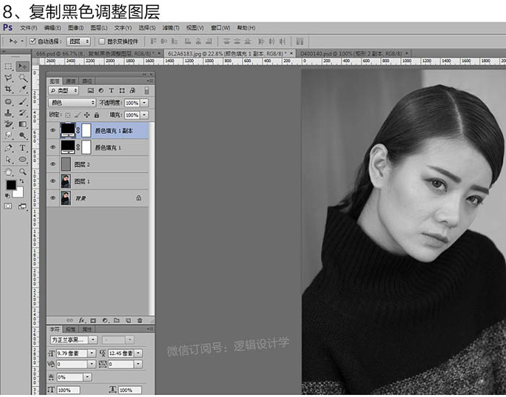Viewport: 506px width, 397px height.
Task: Click the link layers icon in Layers panel
Action: pyautogui.click(x=69, y=320)
